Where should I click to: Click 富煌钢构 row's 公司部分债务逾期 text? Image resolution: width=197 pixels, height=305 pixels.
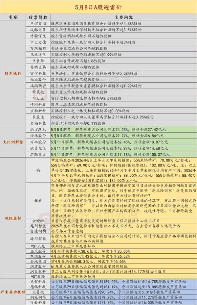67,231
